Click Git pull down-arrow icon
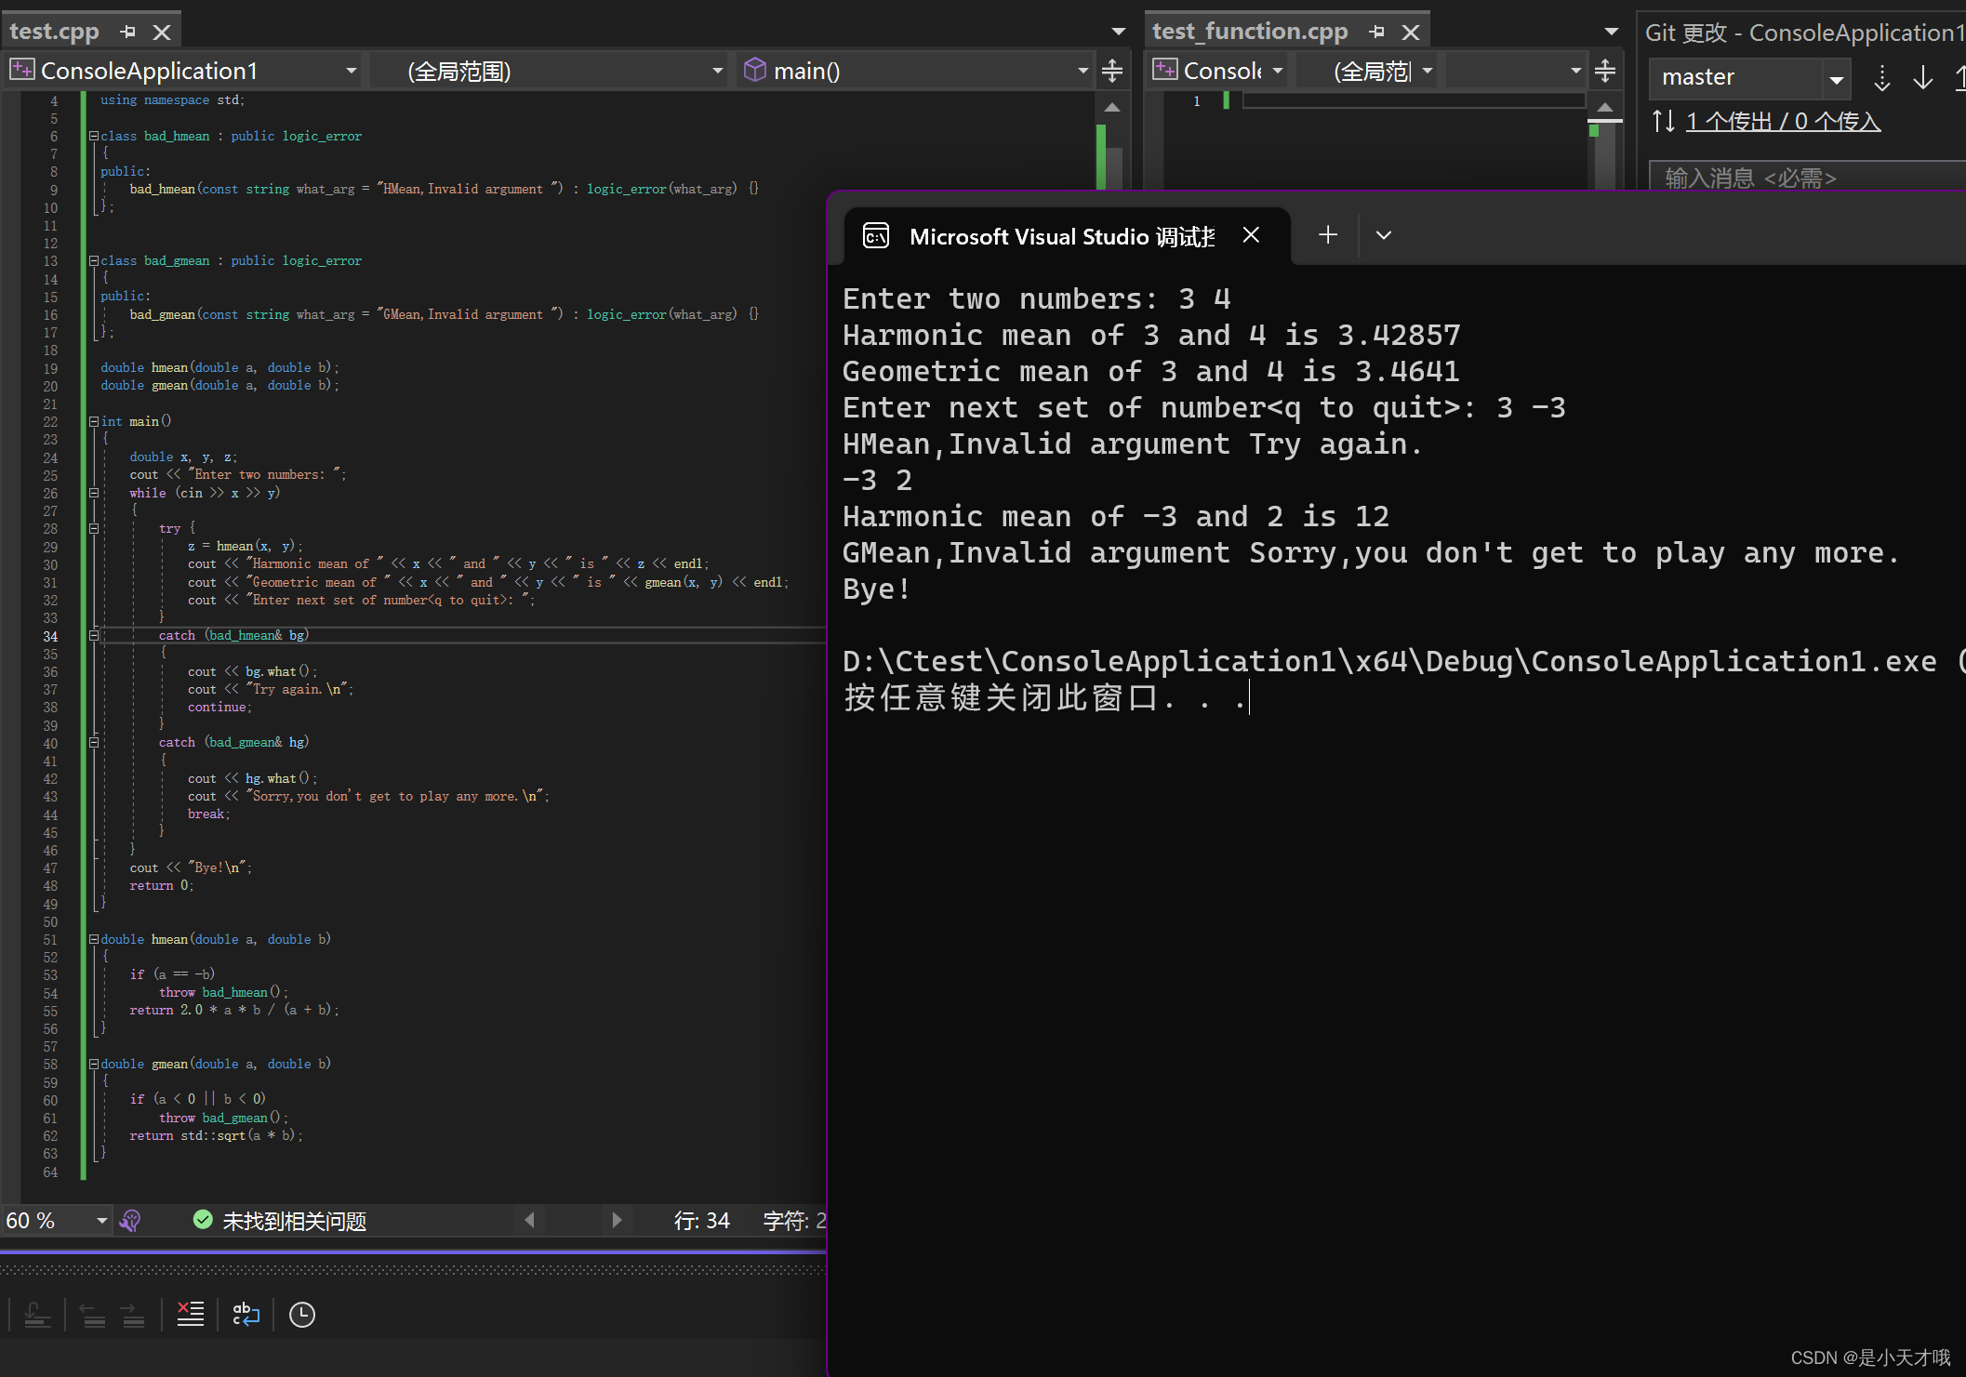The height and width of the screenshot is (1377, 1966). click(x=1923, y=77)
